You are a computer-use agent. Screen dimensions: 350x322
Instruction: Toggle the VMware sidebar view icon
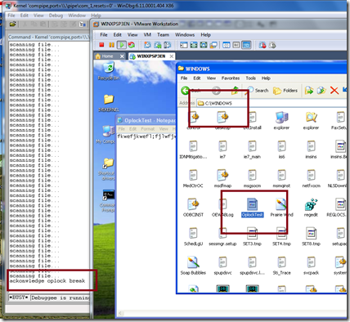coord(184,45)
